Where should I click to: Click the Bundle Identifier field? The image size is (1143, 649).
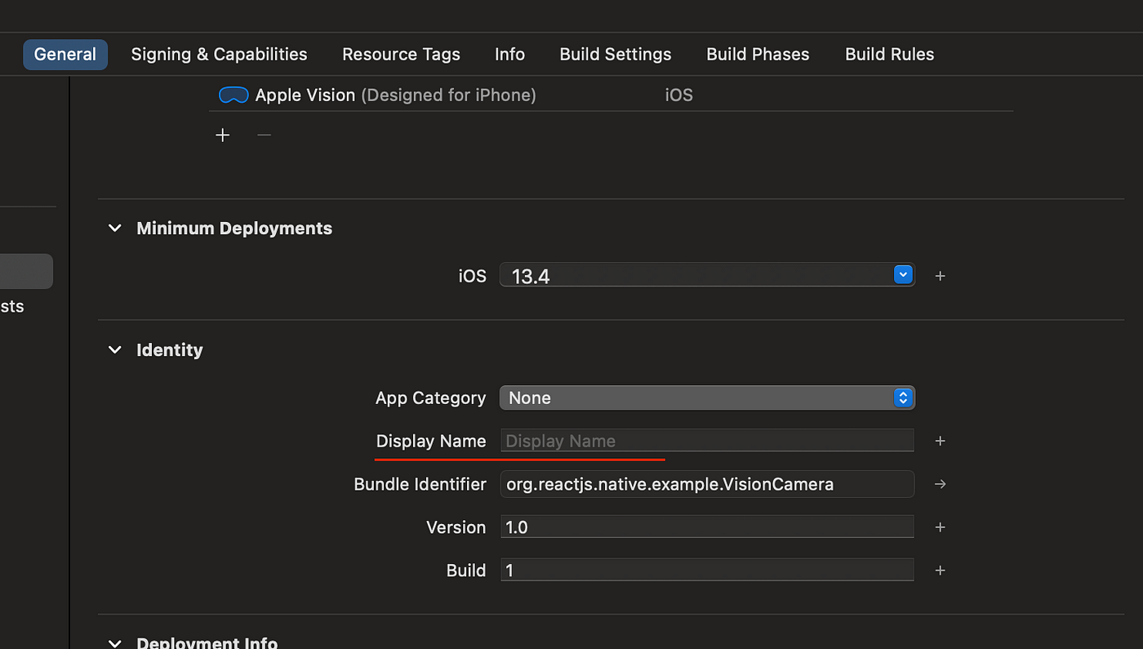pyautogui.click(x=707, y=484)
